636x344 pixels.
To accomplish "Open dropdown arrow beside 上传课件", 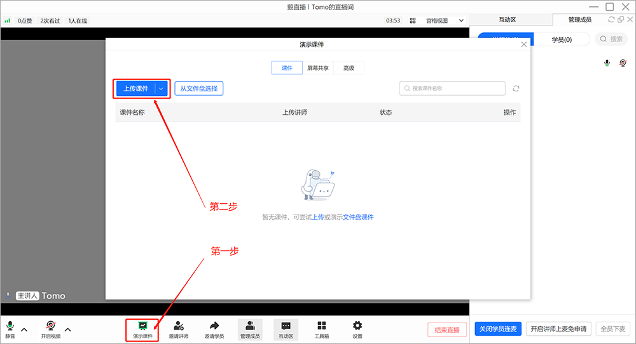I will coord(161,89).
